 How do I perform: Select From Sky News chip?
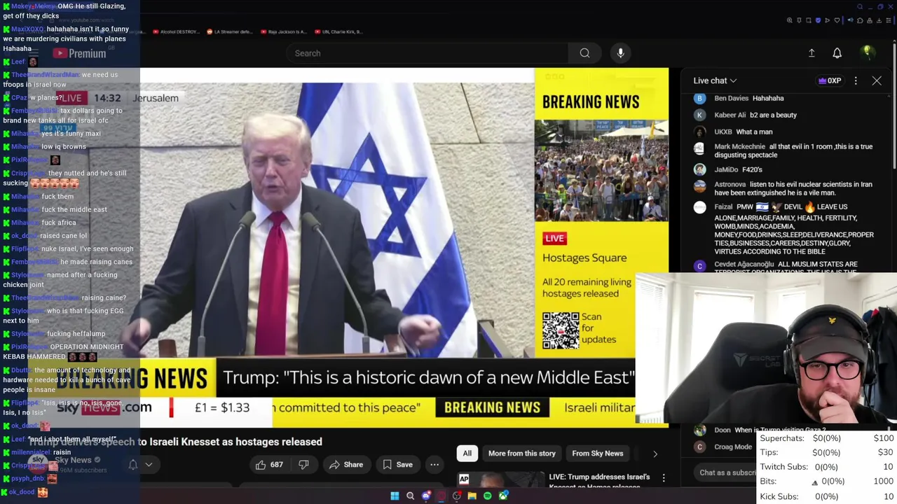(x=598, y=454)
